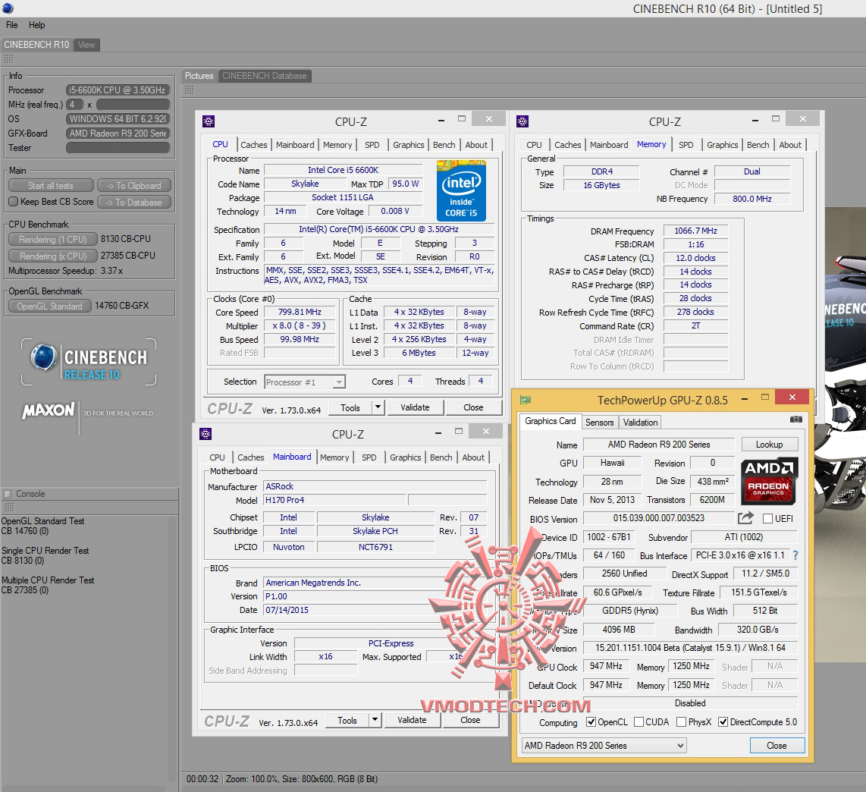The height and width of the screenshot is (792, 866).
Task: Click the Start all tests button
Action: 51,186
